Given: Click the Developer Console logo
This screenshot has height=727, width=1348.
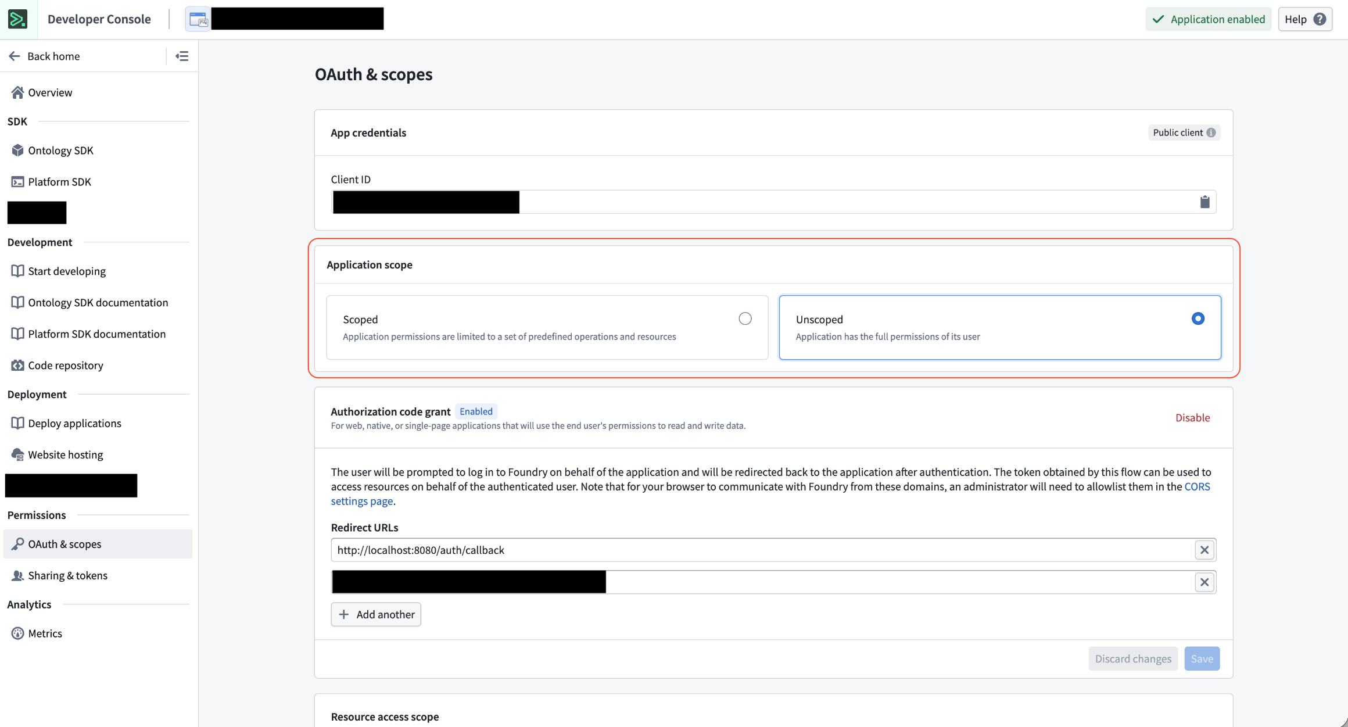Looking at the screenshot, I should (17, 19).
